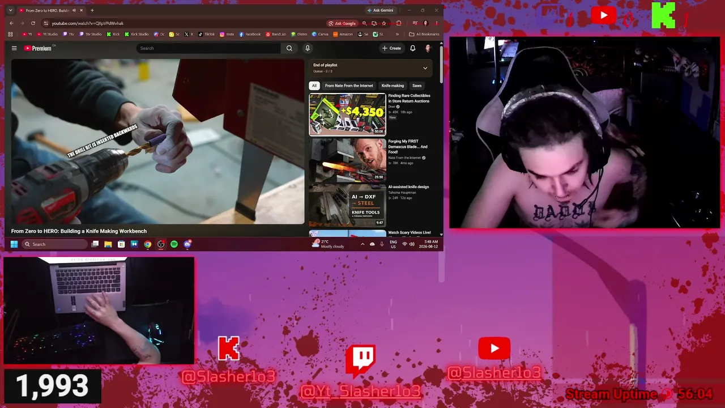Open the Windows Start menu
Screen dimensions: 725x408
[x=14, y=244]
